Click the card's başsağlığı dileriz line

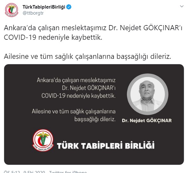click(95, 119)
